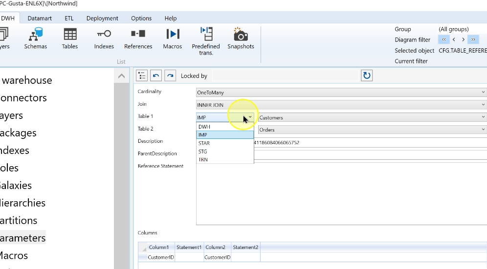Switch to the ETL tab

69,18
